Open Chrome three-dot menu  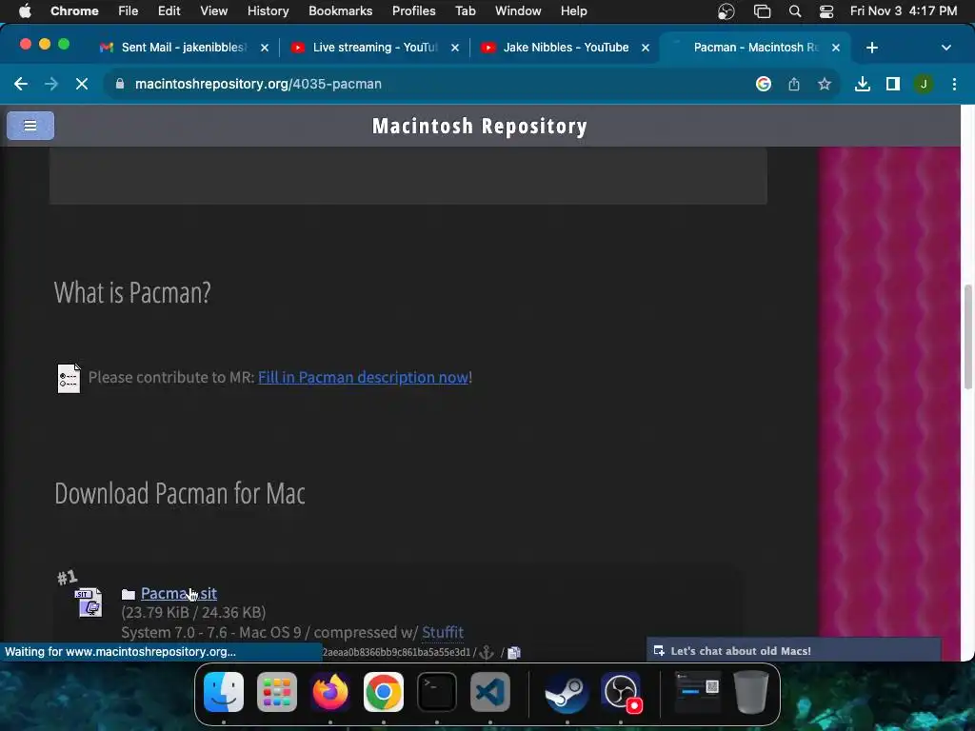954,84
